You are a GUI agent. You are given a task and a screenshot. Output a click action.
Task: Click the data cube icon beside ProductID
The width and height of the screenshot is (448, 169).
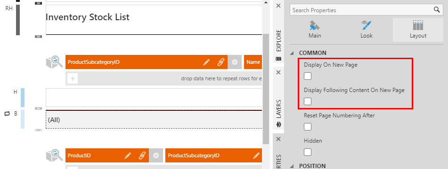pyautogui.click(x=54, y=156)
